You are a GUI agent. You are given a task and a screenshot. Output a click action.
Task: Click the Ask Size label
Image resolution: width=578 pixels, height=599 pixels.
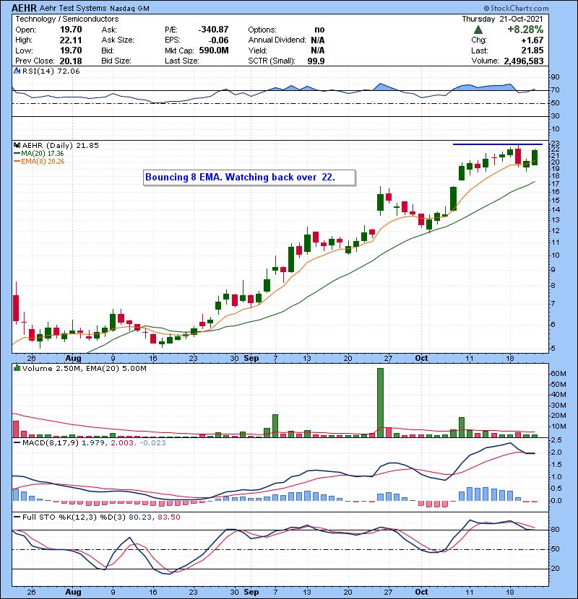pyautogui.click(x=118, y=40)
